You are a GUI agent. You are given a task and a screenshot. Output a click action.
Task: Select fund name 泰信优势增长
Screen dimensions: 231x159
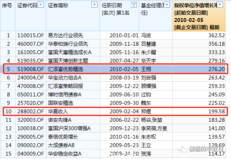coord(63,137)
